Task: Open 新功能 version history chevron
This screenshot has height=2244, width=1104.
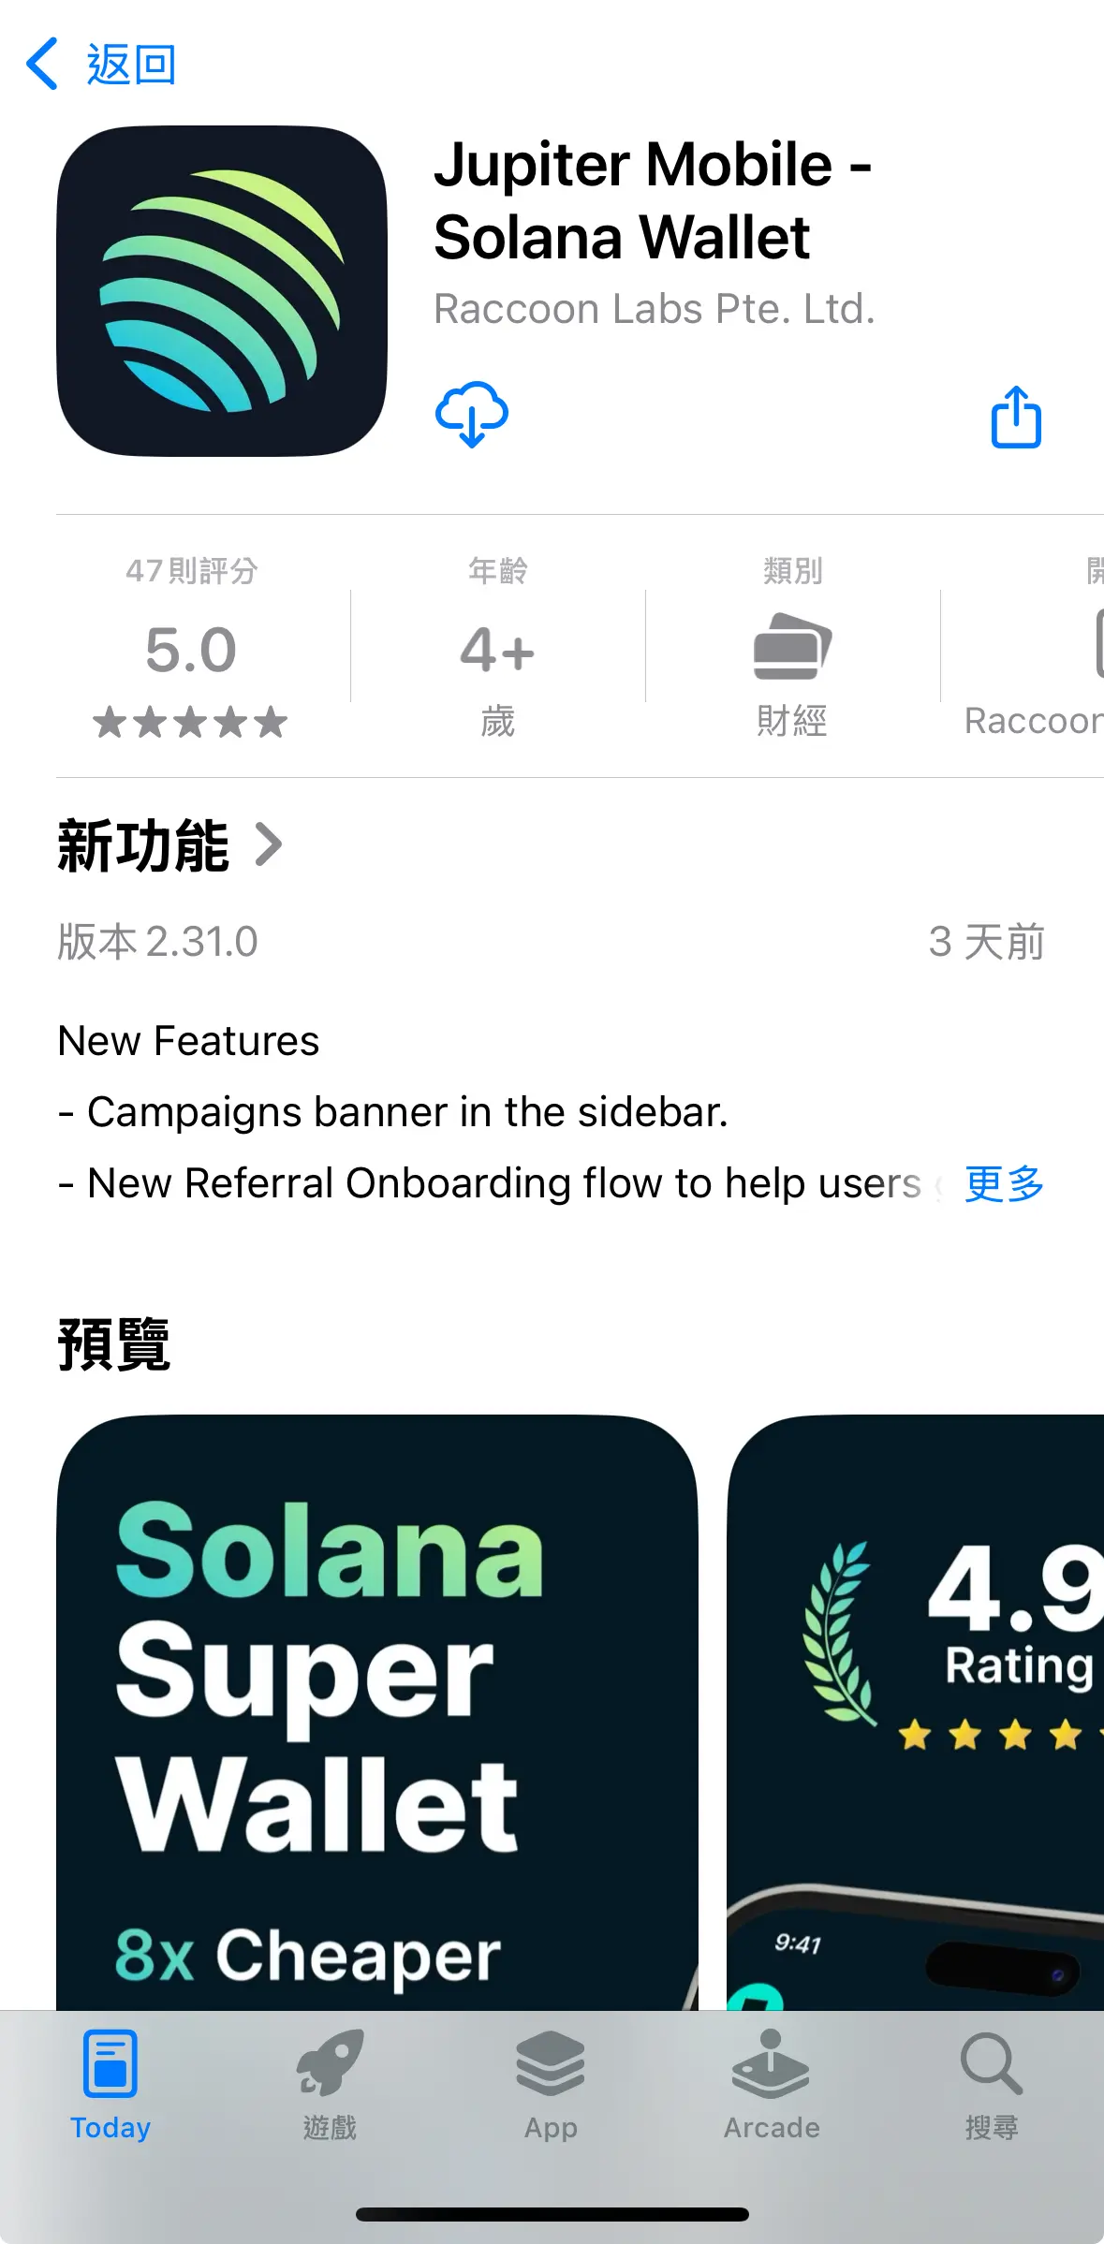Action: coord(269,845)
